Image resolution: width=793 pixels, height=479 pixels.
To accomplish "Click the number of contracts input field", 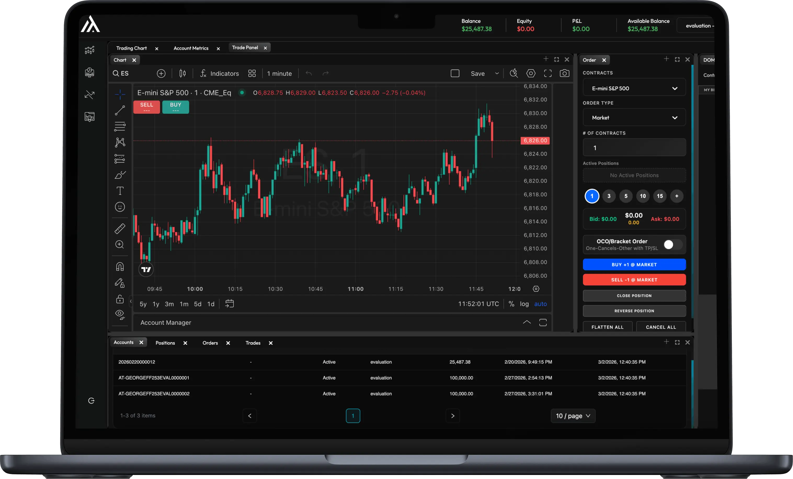I will coord(634,148).
